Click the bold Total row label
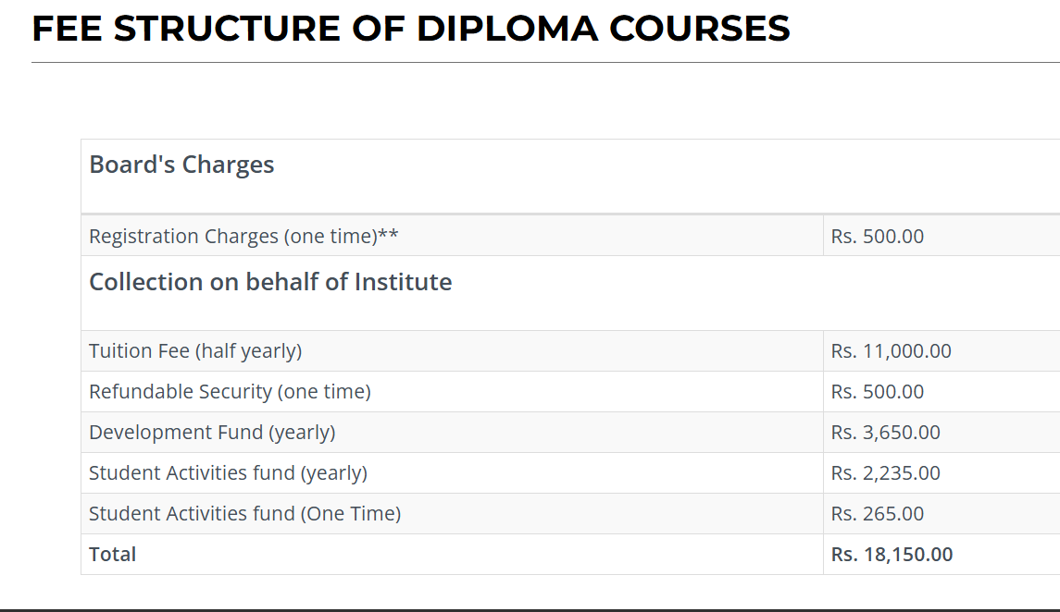 pos(112,555)
